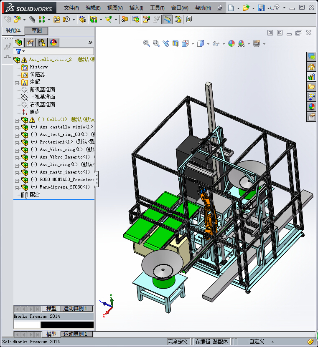Click Edit Appearance color ball icon
318x347 pixels.
coord(232,43)
